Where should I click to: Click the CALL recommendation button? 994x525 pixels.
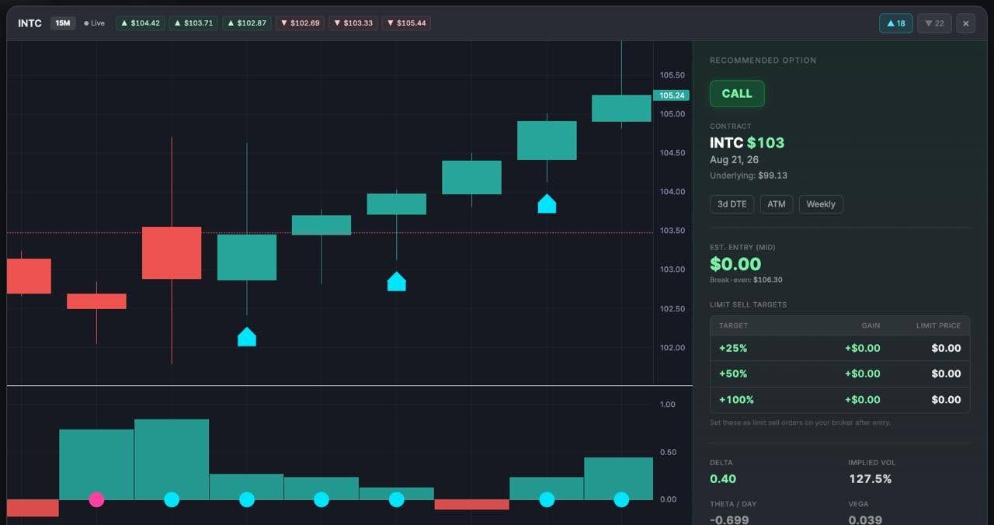click(737, 93)
